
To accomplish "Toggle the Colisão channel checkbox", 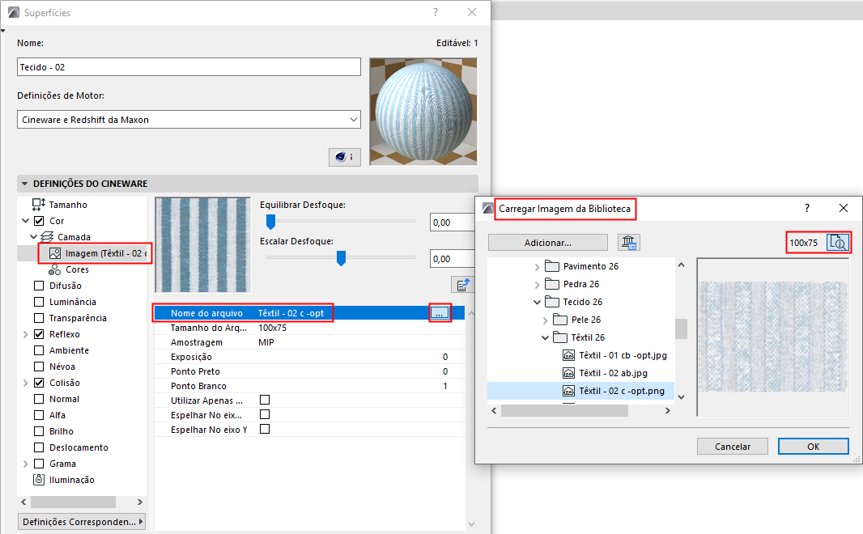I will point(39,382).
